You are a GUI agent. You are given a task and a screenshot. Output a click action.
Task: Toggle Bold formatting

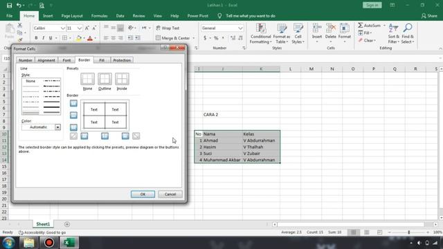tap(36, 38)
